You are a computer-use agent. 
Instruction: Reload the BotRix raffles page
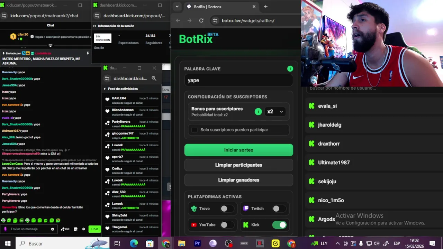(201, 20)
